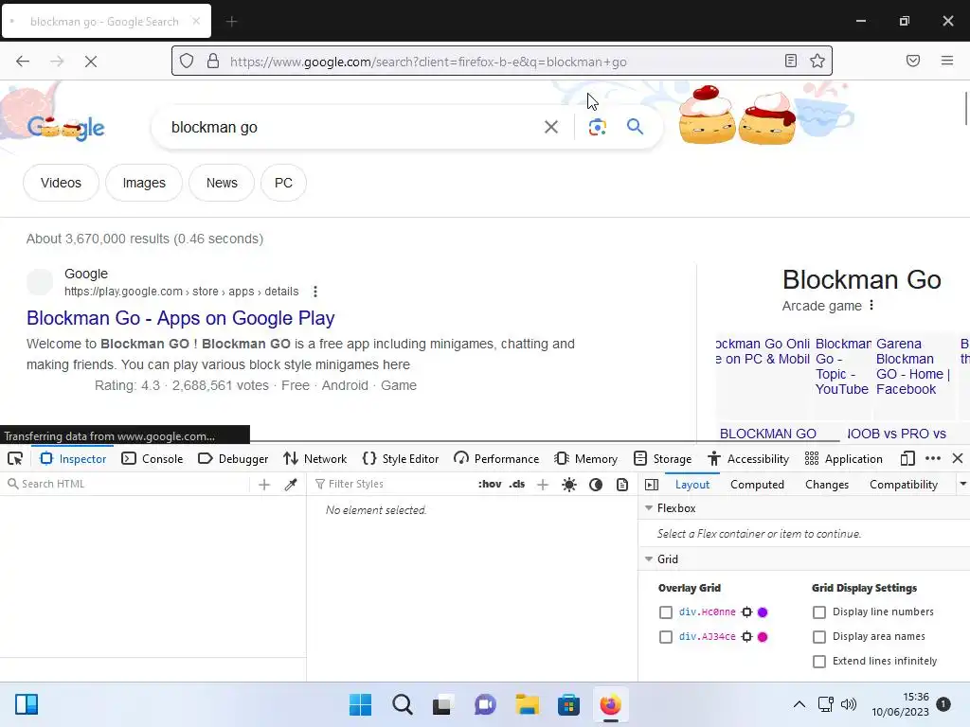Viewport: 970px width, 727px height.
Task: Toggle dark color scheme simulation icon
Action: 596,485
